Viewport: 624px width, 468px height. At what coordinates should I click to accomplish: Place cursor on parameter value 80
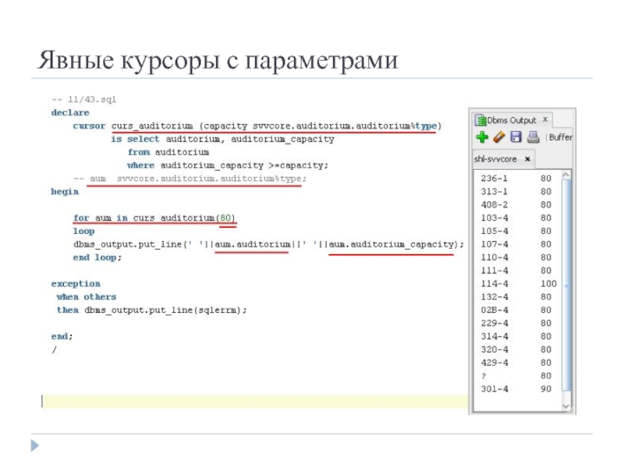pos(226,218)
